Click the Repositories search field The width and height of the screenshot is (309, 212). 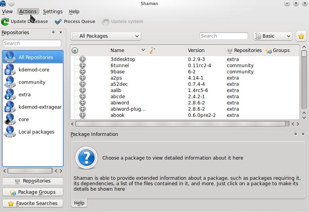click(x=32, y=43)
